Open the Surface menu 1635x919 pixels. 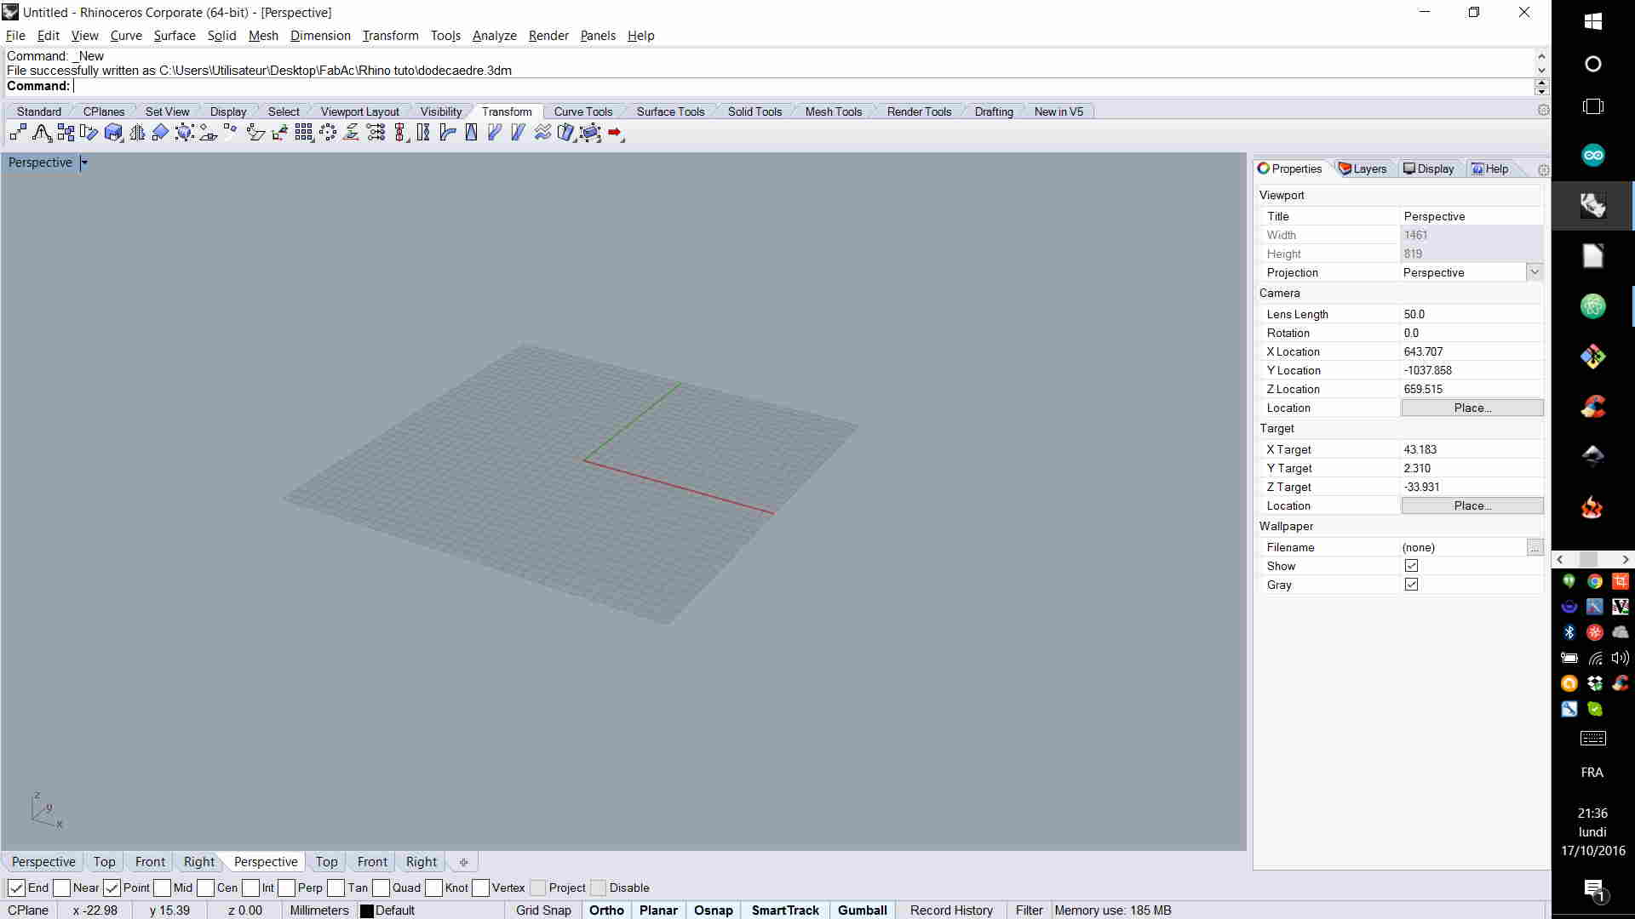[174, 36]
